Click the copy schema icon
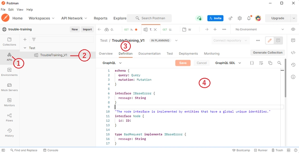 click(270, 63)
